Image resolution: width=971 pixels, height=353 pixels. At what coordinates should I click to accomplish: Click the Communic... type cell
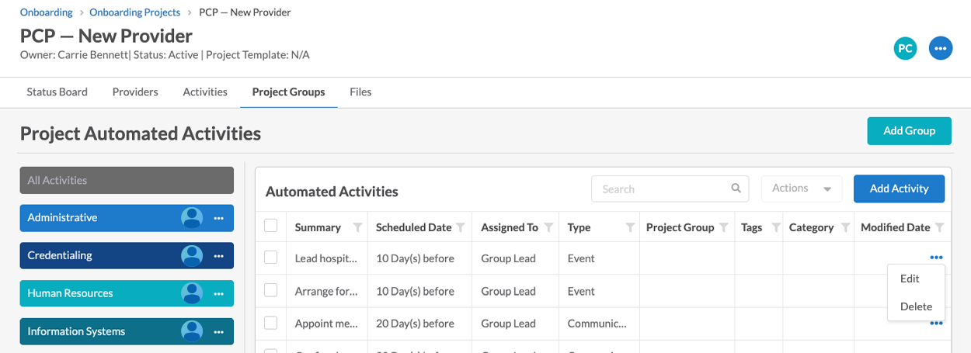click(x=598, y=324)
